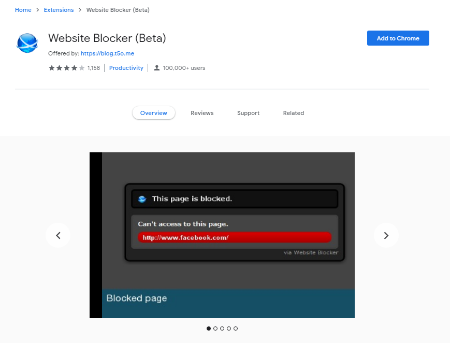Open the Extensions breadcrumb link
Image resolution: width=450 pixels, height=343 pixels.
pos(59,10)
